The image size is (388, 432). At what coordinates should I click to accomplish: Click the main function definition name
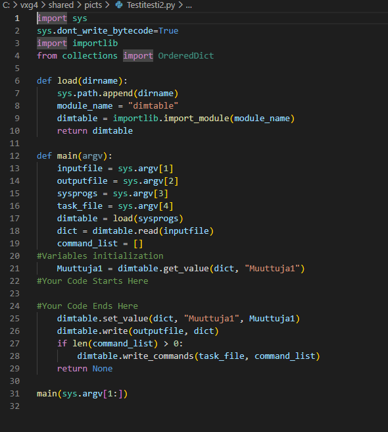(x=67, y=156)
